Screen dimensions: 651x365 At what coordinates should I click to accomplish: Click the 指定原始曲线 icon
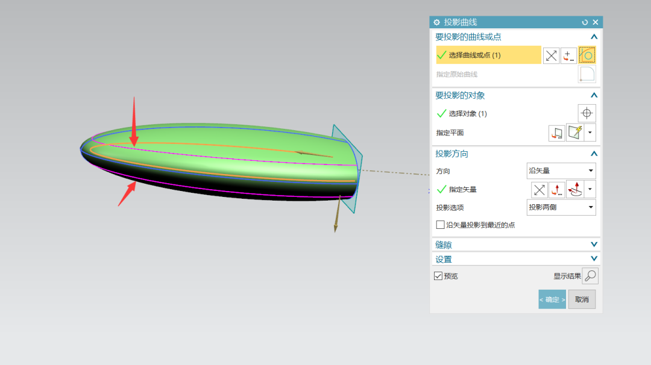pyautogui.click(x=587, y=74)
